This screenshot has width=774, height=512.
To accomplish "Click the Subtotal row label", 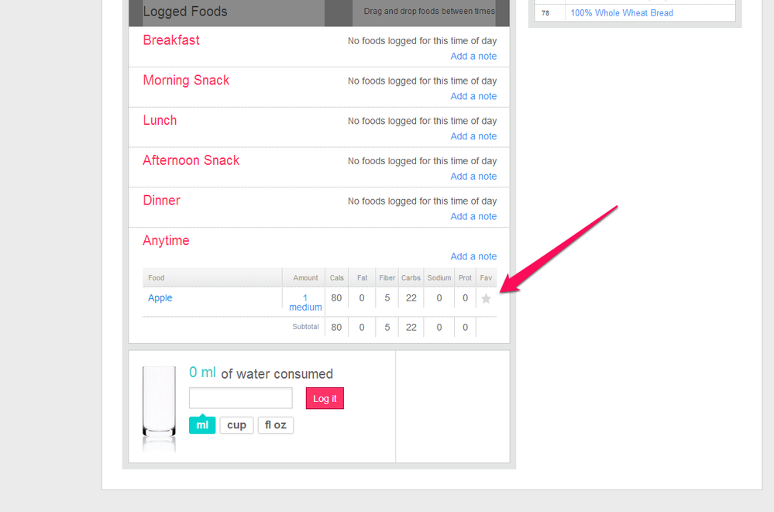I will (305, 327).
